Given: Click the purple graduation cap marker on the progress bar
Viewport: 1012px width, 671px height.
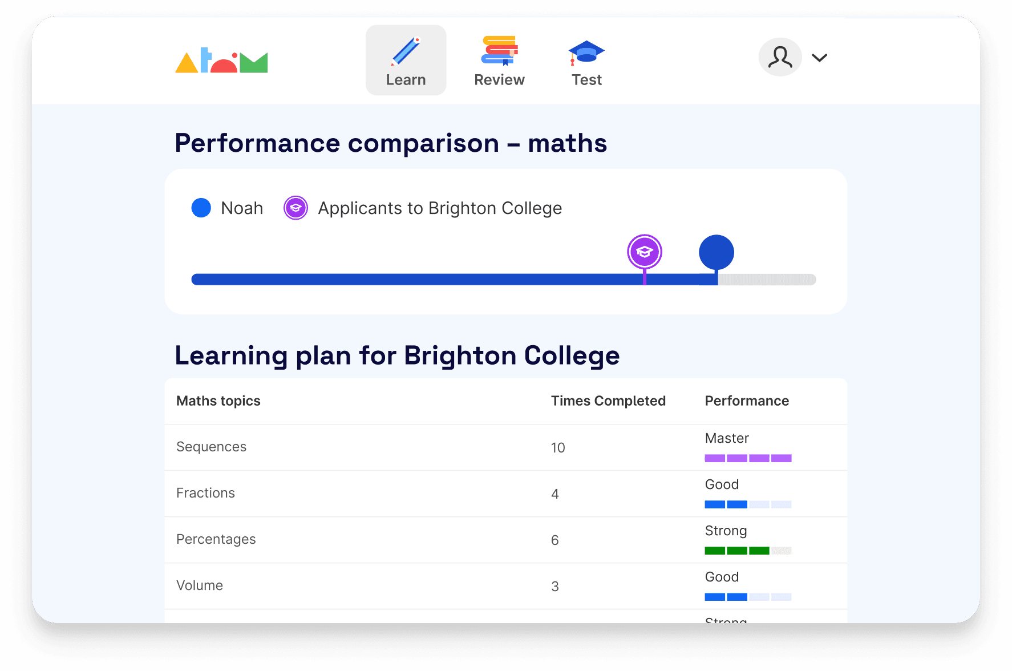Looking at the screenshot, I should coord(644,251).
